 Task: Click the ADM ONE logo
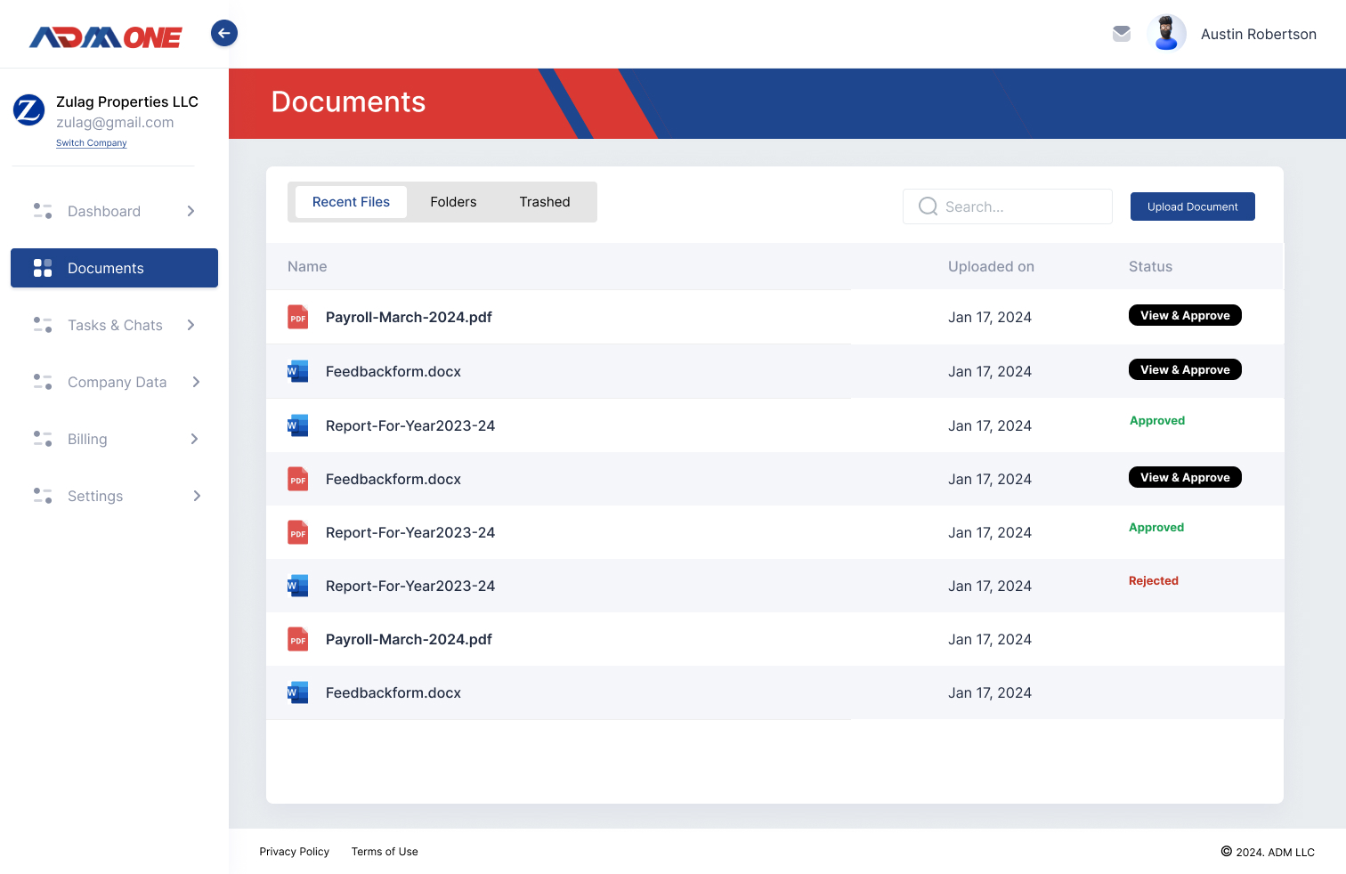(x=105, y=36)
